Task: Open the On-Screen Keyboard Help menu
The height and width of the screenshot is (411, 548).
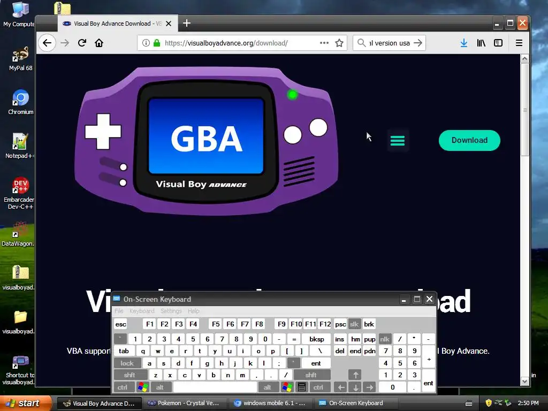Action: [x=194, y=311]
